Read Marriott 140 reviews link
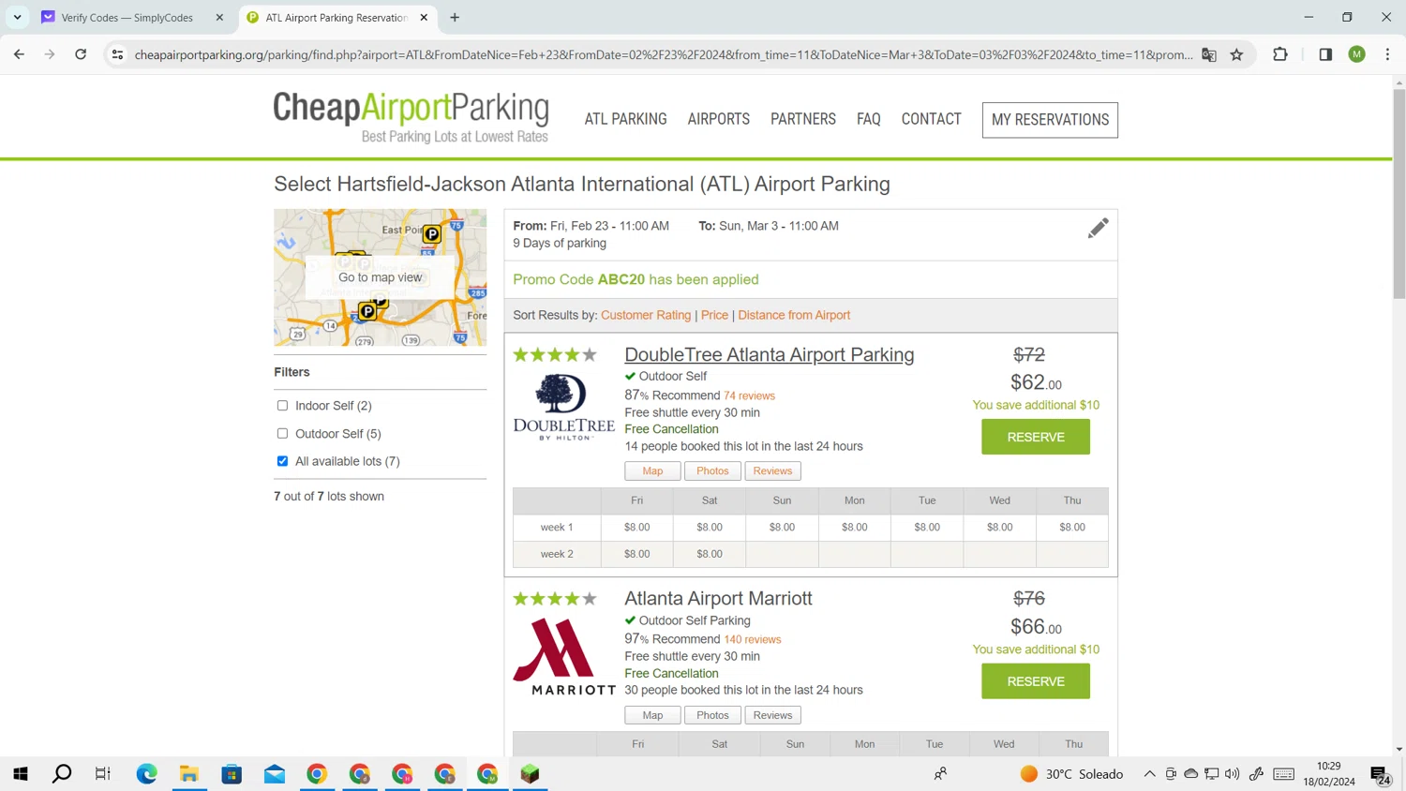Screen dimensions: 1406x791 [753, 639]
